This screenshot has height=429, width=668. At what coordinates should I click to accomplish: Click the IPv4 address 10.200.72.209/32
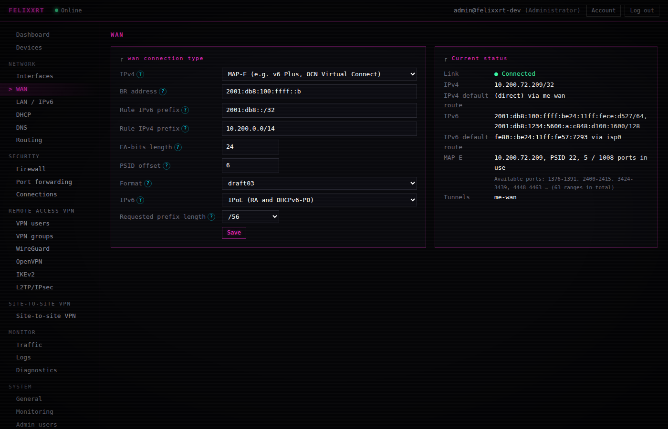click(x=524, y=85)
